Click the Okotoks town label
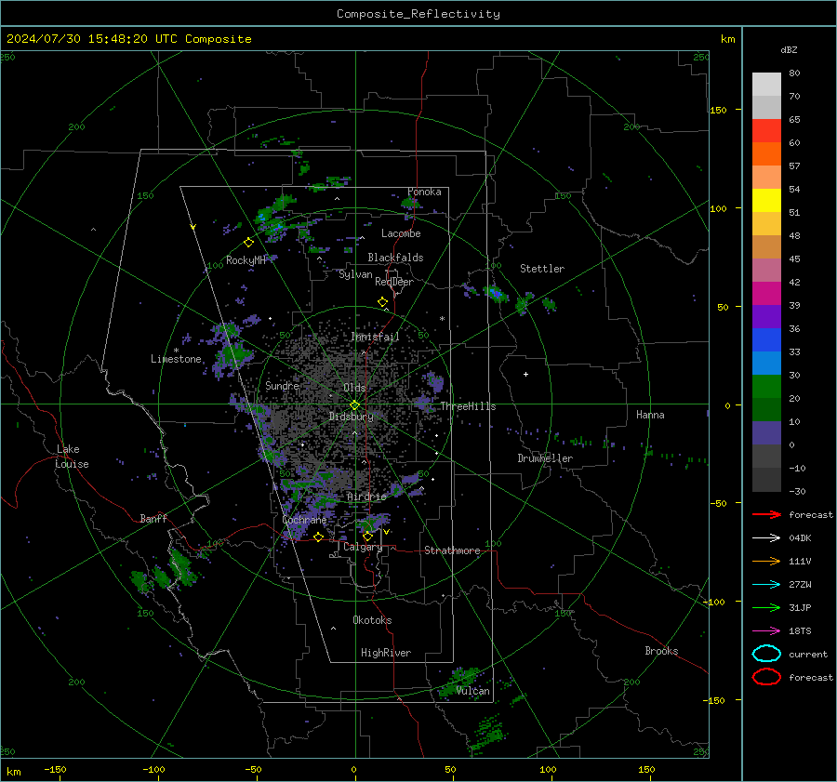Screen dimensions: 837x782 372,620
